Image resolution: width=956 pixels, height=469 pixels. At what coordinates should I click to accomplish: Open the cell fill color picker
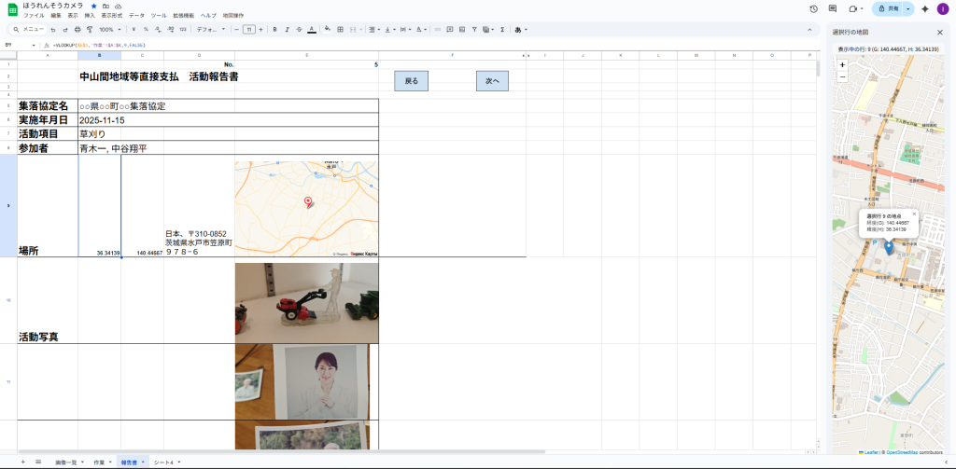pyautogui.click(x=327, y=29)
